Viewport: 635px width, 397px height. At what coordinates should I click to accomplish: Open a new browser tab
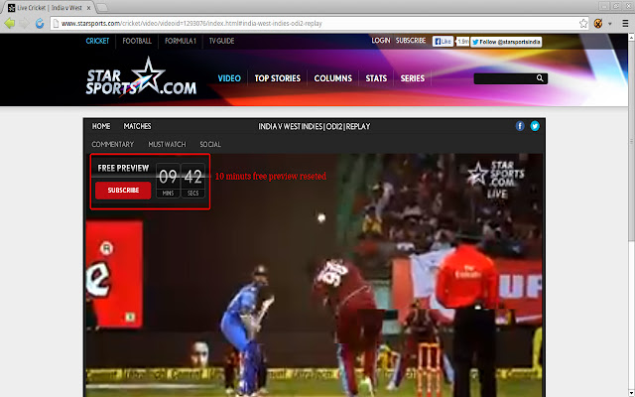click(x=102, y=7)
